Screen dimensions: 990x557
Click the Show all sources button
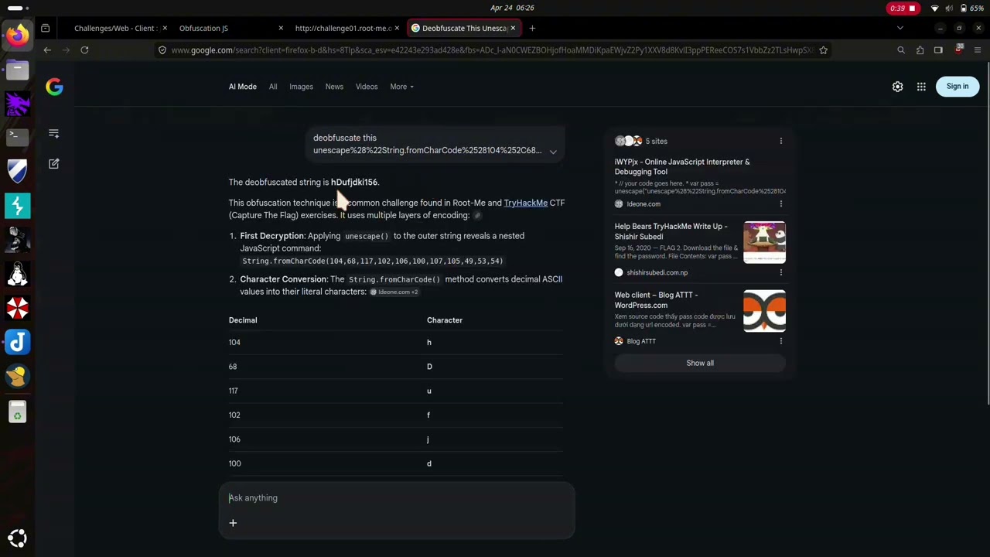(700, 363)
